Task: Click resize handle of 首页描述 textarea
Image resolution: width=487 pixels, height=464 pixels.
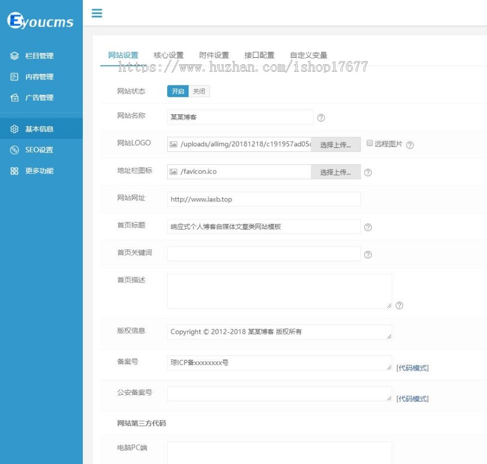Action: (x=389, y=306)
